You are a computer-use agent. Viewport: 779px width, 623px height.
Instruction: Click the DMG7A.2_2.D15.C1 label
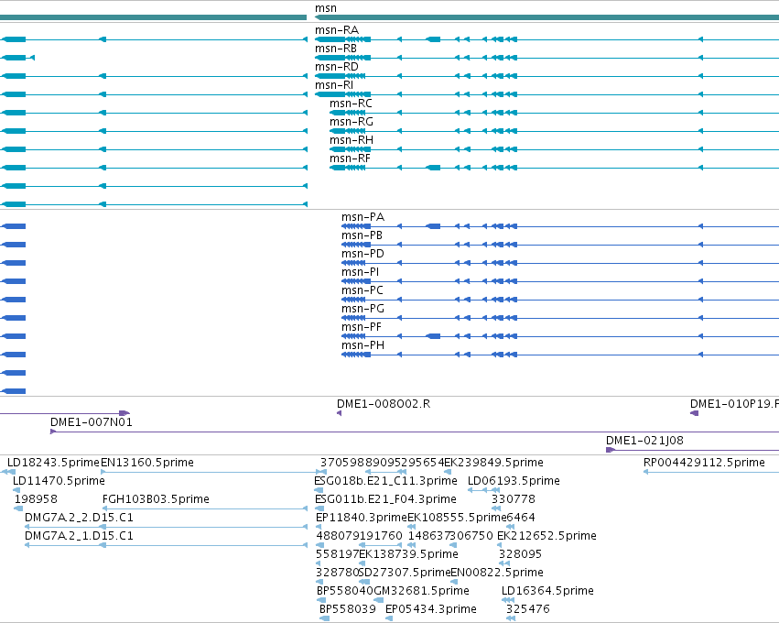(79, 518)
